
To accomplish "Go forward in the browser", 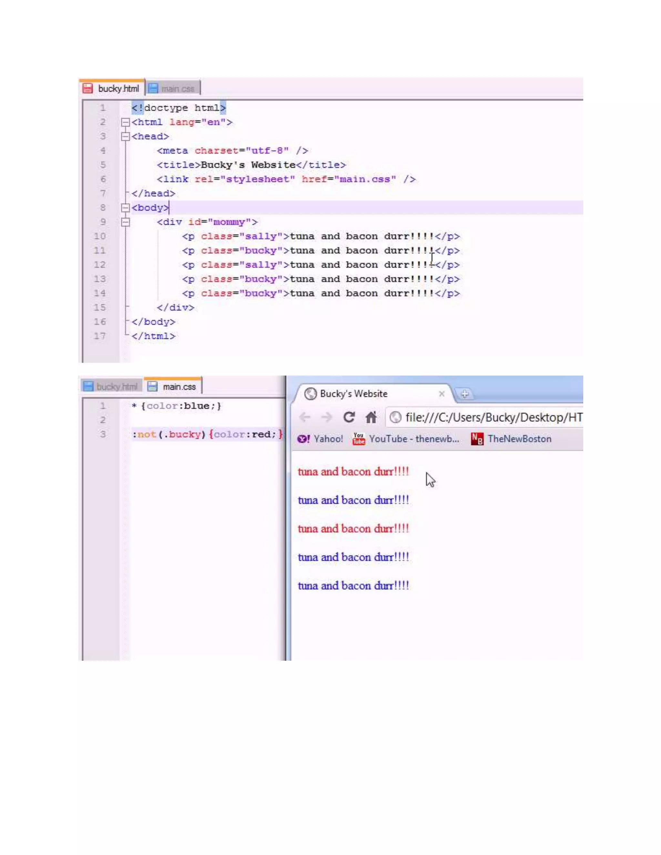I will [327, 417].
